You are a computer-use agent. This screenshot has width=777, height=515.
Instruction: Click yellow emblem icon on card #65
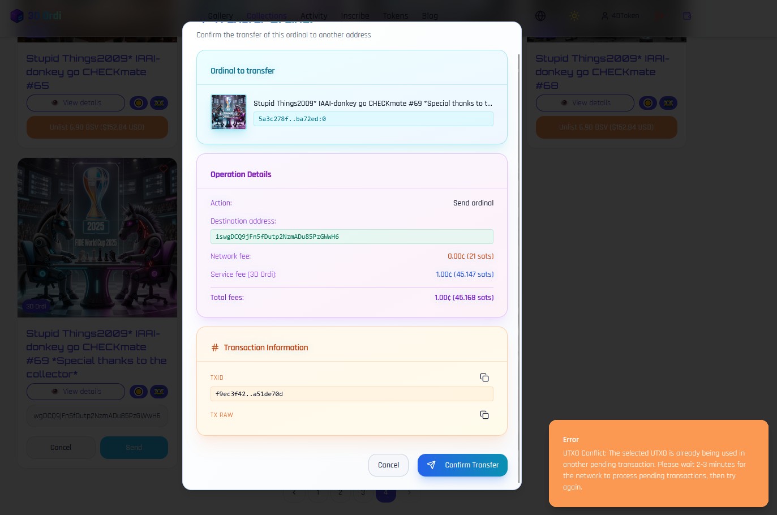tap(159, 103)
